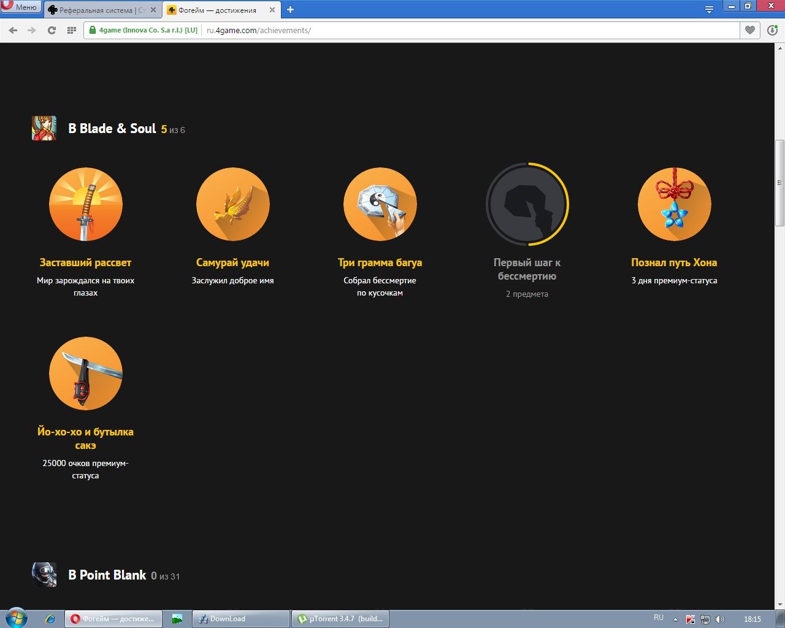Open the tab list menu icon
785x628 pixels.
pyautogui.click(x=709, y=9)
